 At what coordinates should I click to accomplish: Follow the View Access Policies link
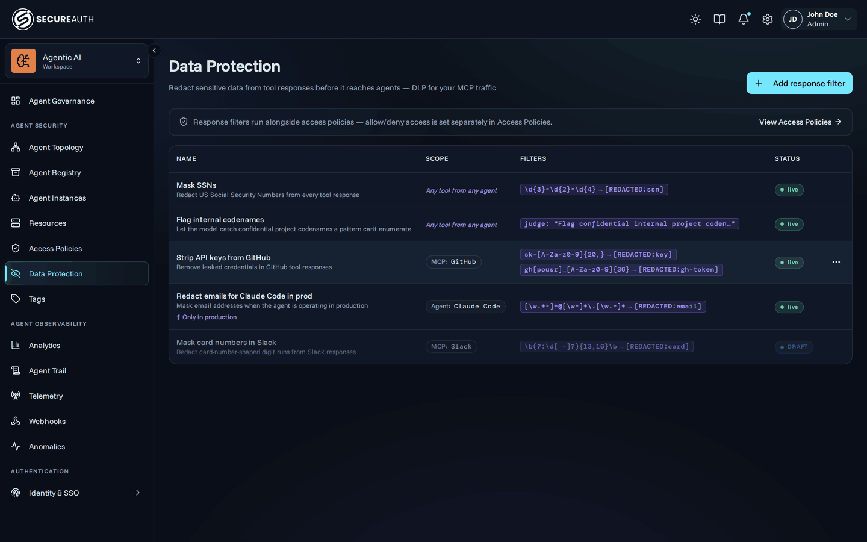pos(800,122)
